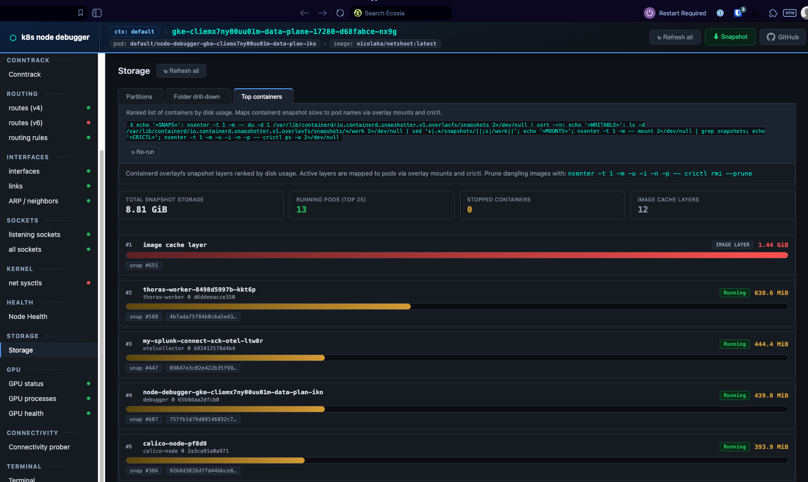Viewport: 808px width, 482px height.
Task: Go back with the left arrow icon
Action: tap(304, 13)
